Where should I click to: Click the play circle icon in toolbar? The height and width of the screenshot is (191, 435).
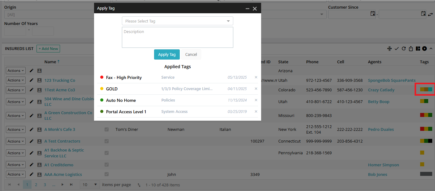tap(424, 48)
